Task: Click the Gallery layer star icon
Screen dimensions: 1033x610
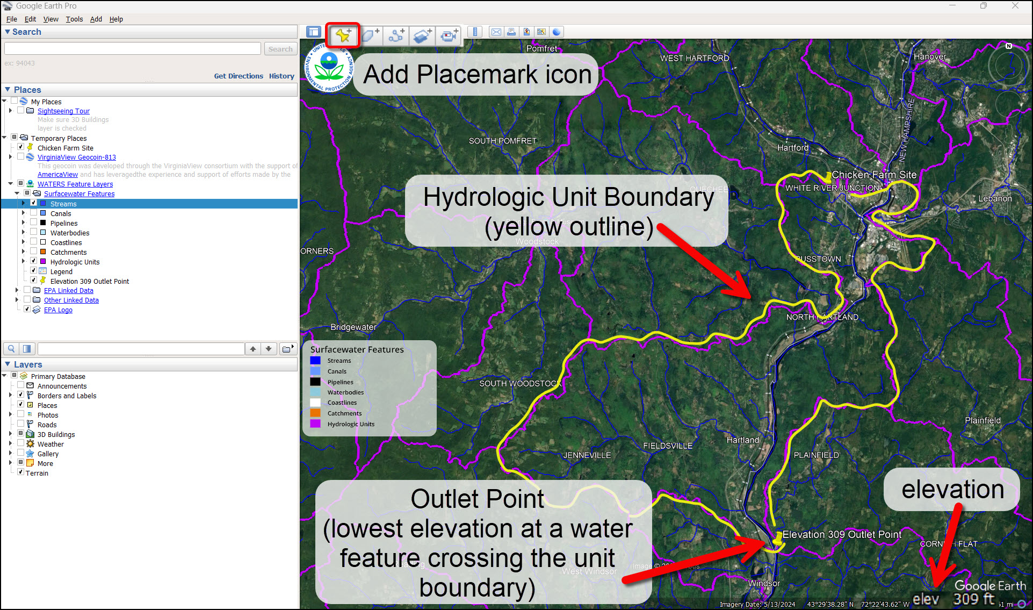Action: [30, 454]
